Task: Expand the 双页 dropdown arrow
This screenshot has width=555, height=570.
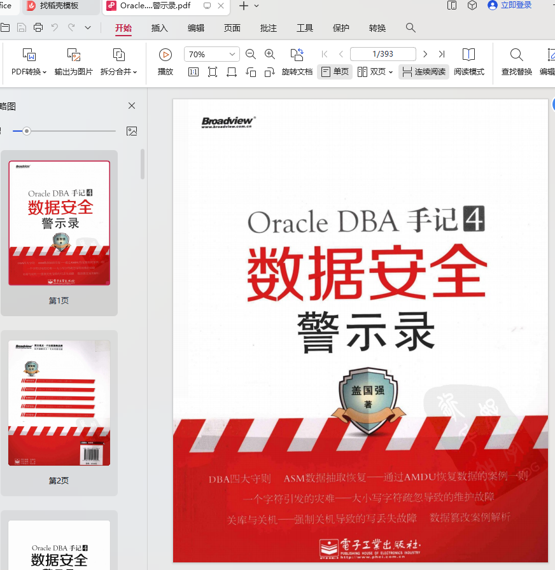Action: coord(391,72)
